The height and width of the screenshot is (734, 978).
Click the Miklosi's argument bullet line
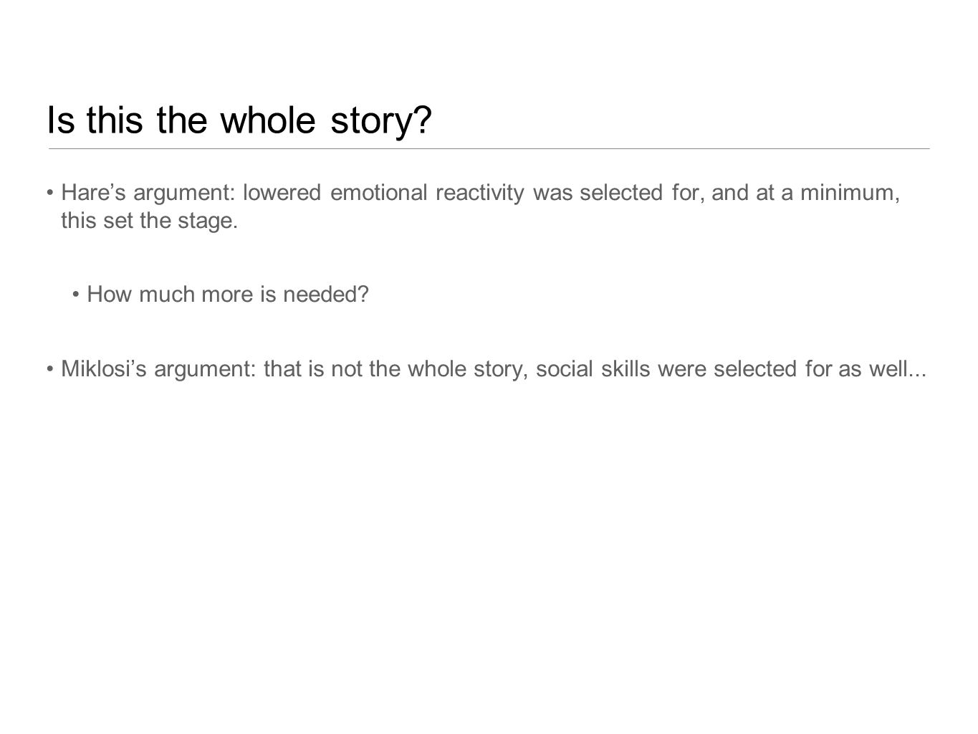coord(486,370)
